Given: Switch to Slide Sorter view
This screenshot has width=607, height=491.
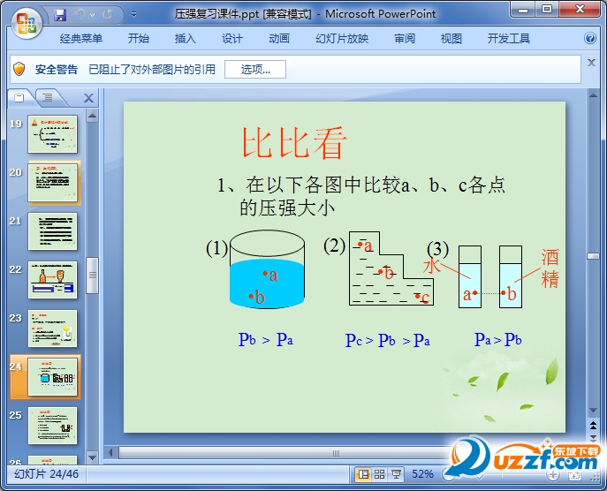Looking at the screenshot, I should (380, 474).
